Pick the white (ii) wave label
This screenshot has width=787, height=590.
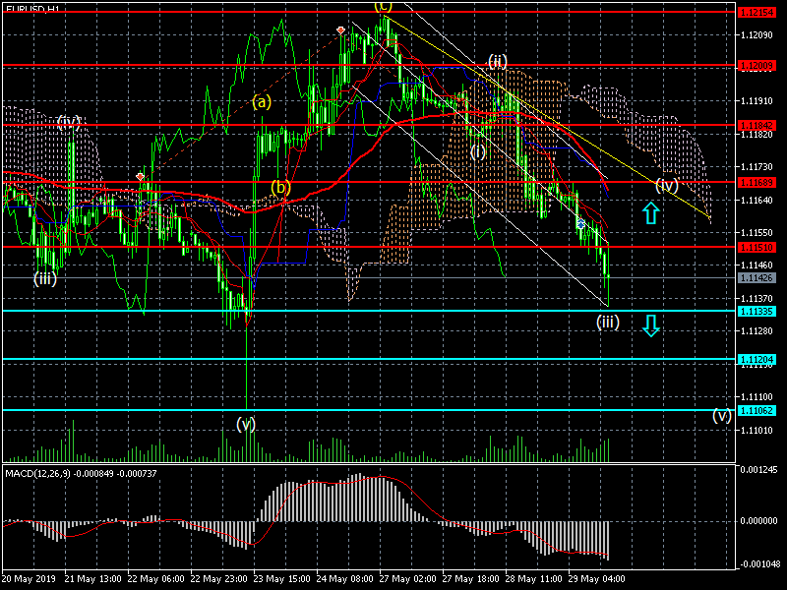pos(497,62)
